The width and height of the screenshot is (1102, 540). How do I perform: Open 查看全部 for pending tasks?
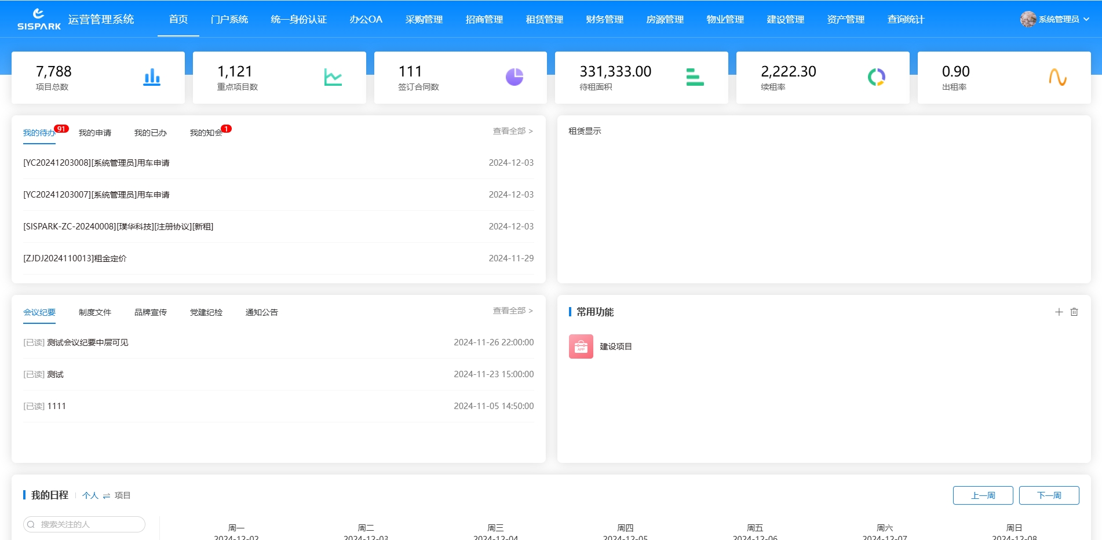click(512, 131)
